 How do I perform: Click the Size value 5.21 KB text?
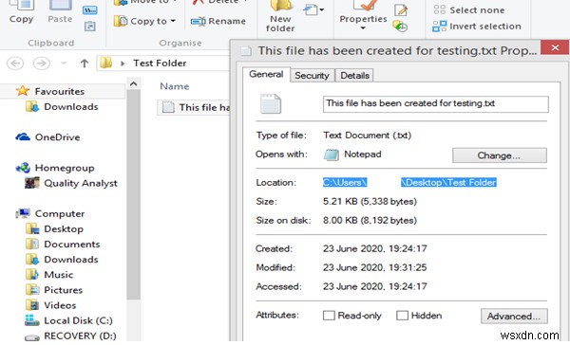[370, 201]
